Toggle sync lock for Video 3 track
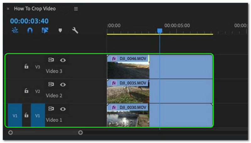 pos(51,60)
